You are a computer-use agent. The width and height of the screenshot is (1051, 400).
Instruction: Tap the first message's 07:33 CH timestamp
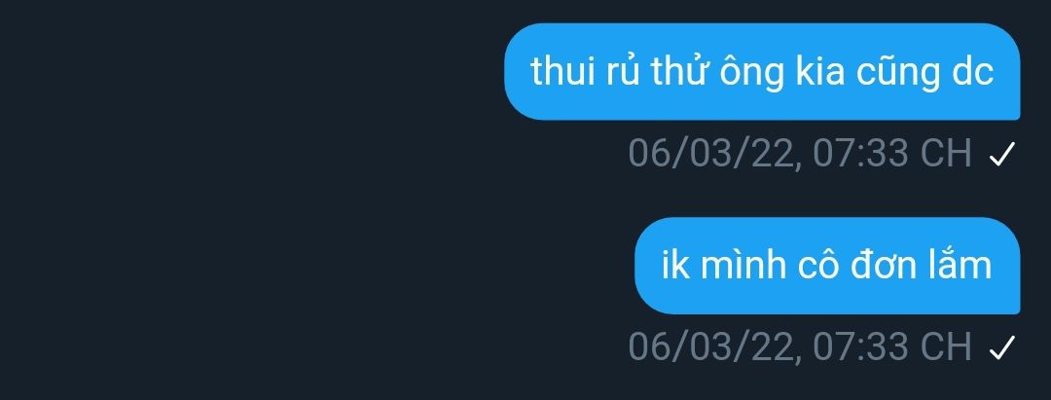(x=891, y=154)
